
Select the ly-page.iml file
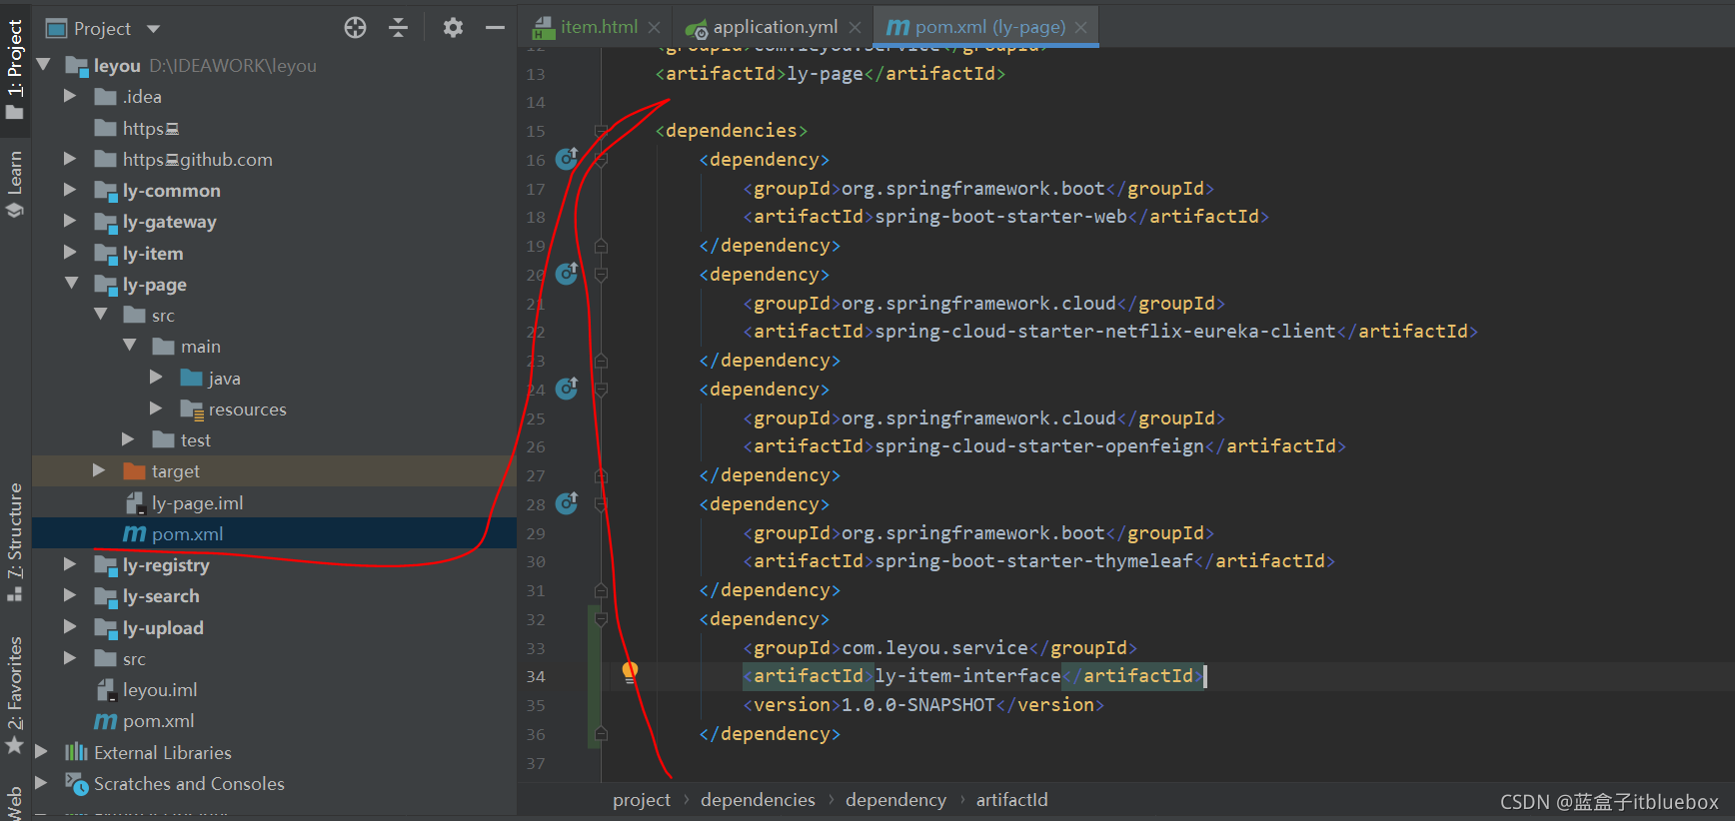pos(197,502)
